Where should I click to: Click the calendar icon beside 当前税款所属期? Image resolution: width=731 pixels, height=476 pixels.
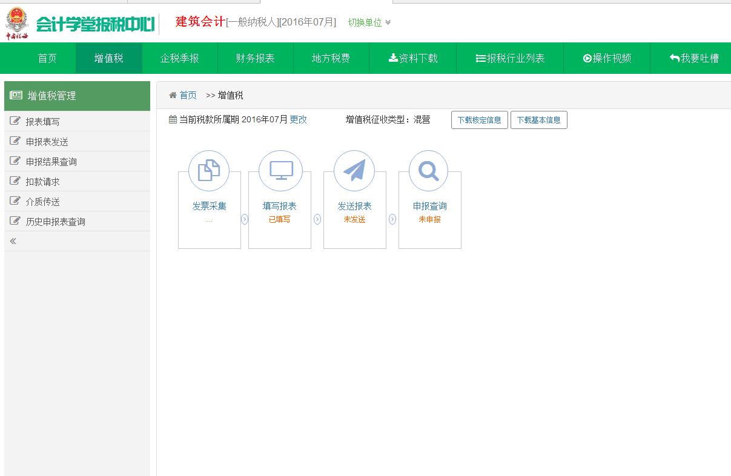click(173, 119)
